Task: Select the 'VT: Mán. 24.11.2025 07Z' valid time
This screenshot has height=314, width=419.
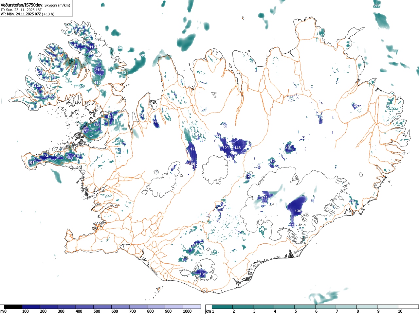Action: click(x=21, y=14)
